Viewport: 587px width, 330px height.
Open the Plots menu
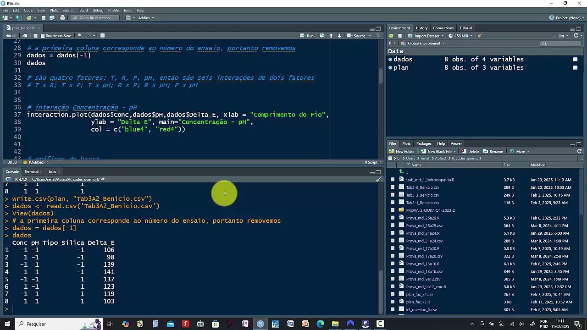click(x=54, y=10)
